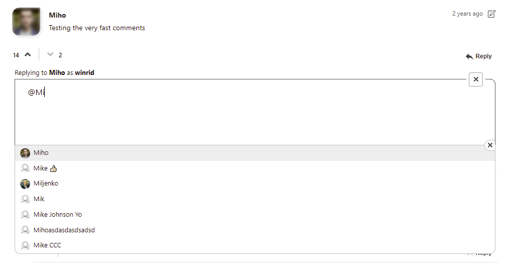Screen dimensions: 507x266
Task: Select Mike CCC from the list
Action: pos(47,245)
